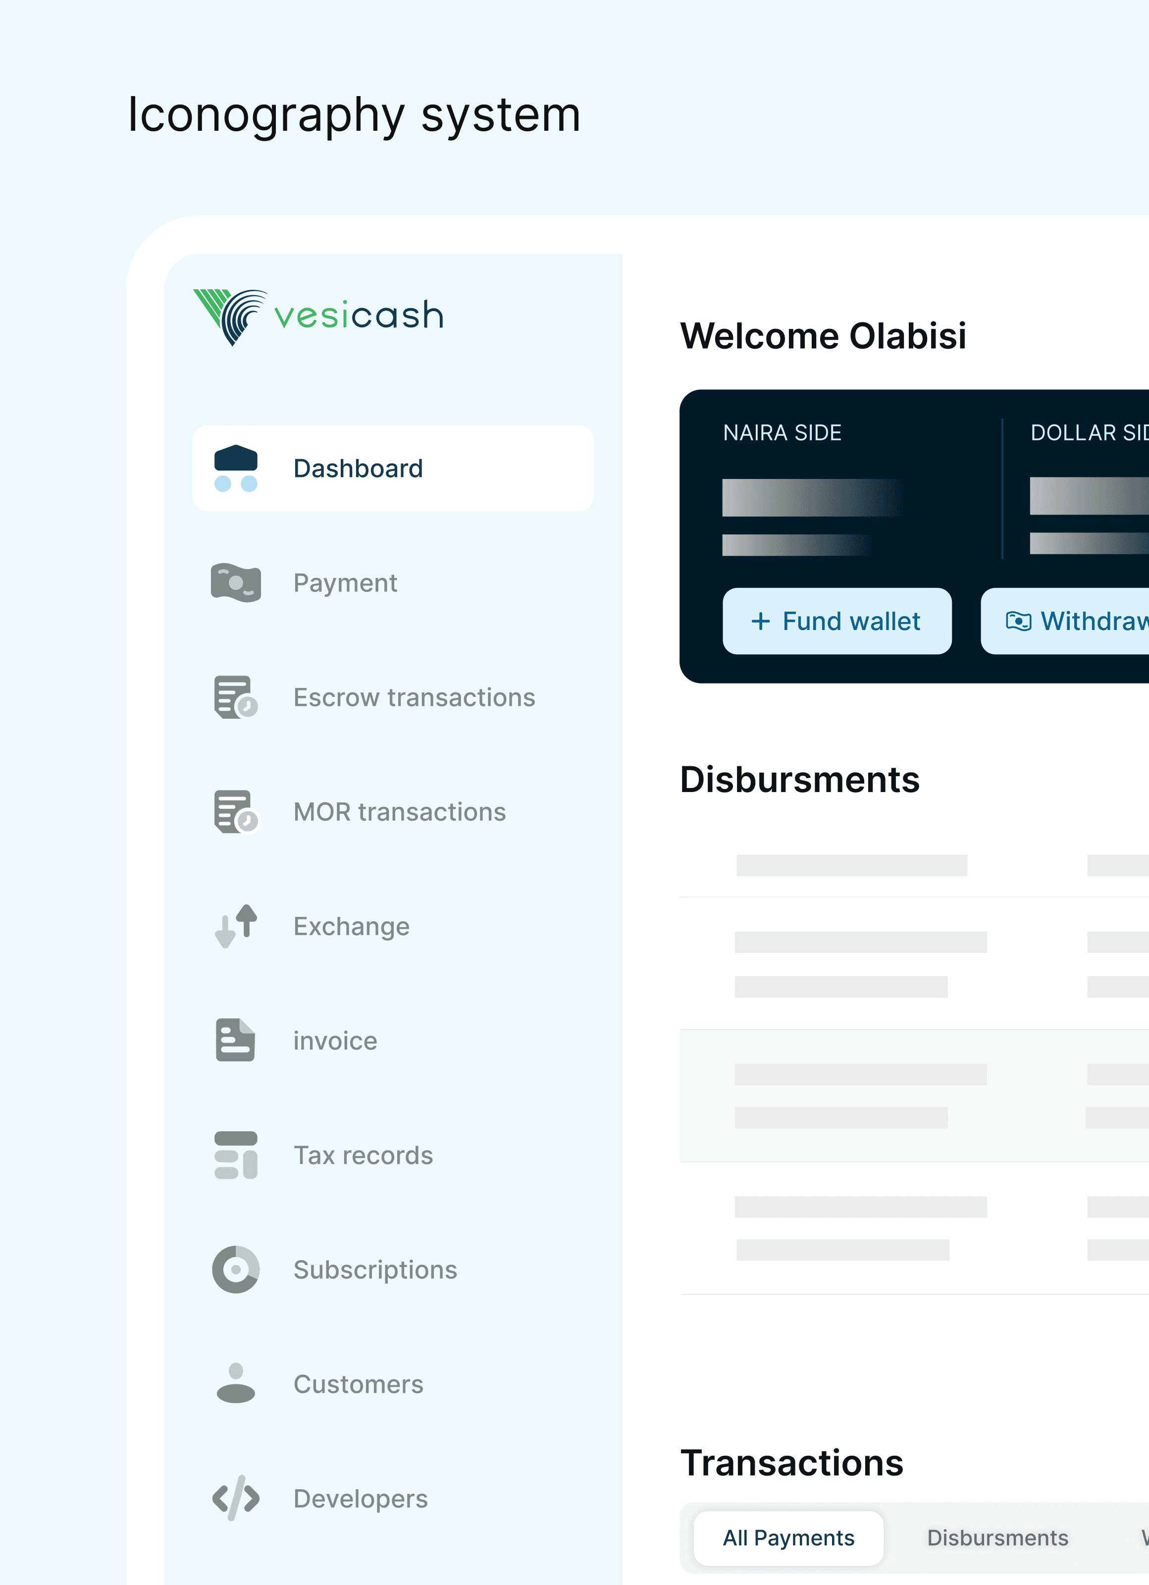Click the Payment banknote icon
The height and width of the screenshot is (1585, 1149).
(236, 582)
